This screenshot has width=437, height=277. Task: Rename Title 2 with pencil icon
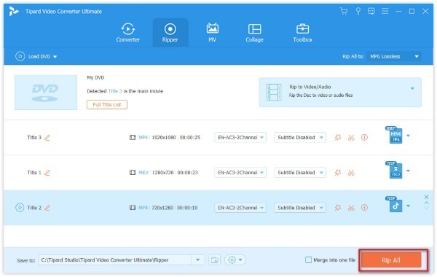(47, 208)
